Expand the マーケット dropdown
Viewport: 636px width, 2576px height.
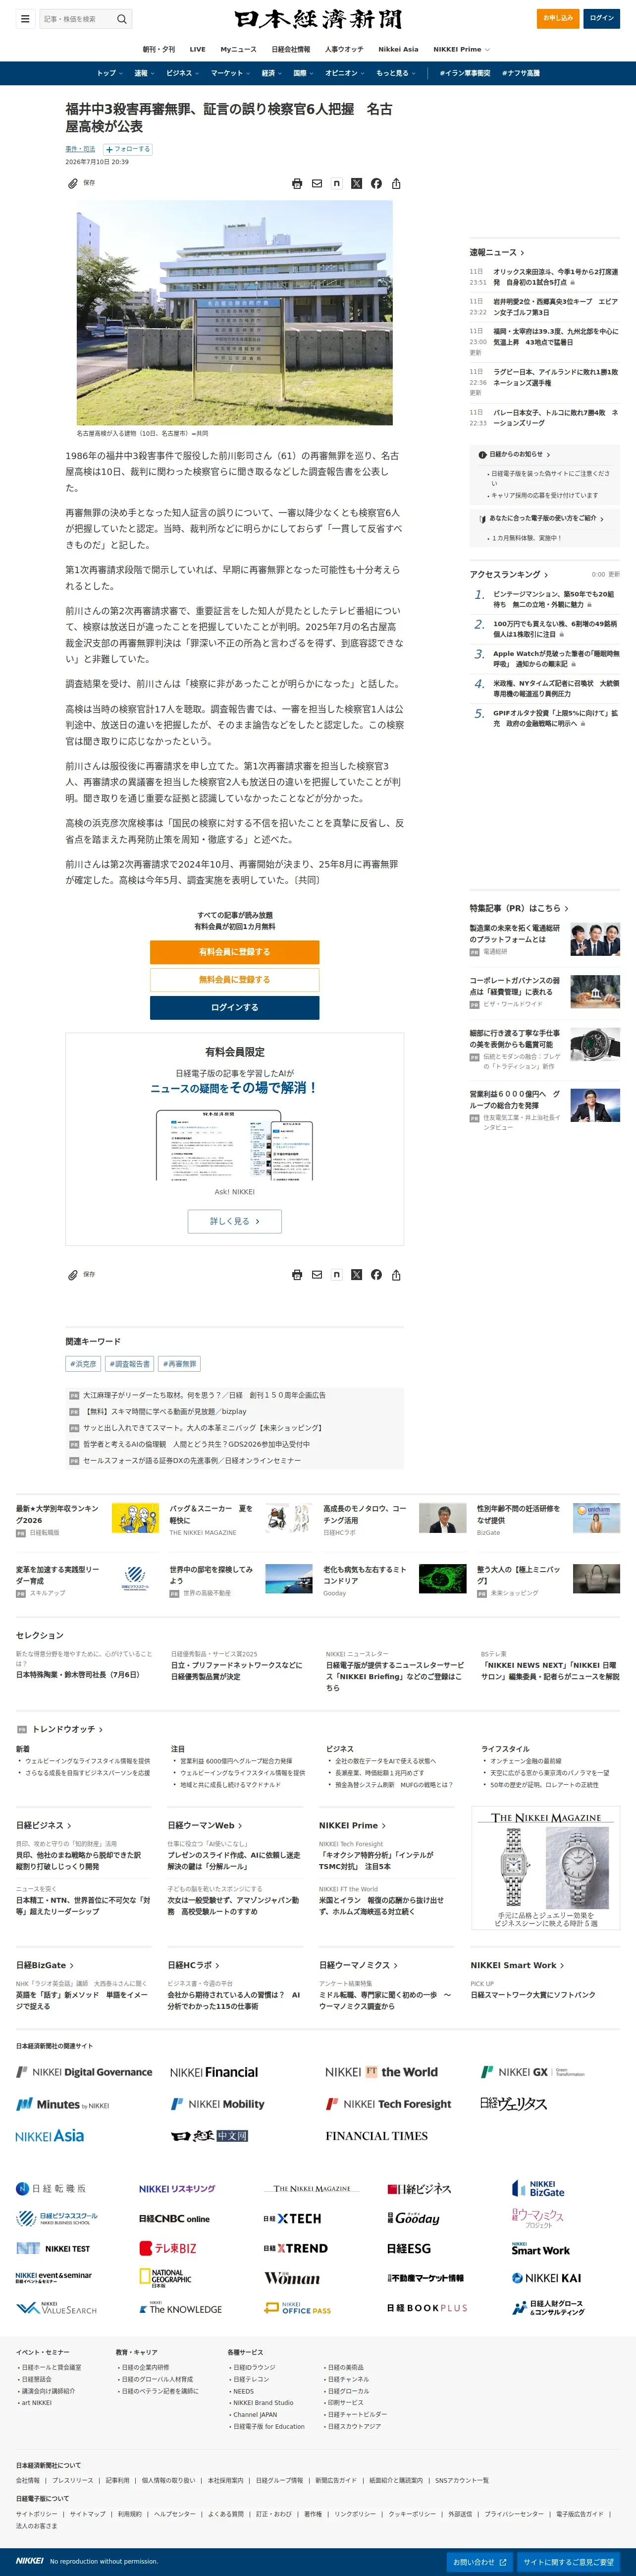[x=231, y=73]
